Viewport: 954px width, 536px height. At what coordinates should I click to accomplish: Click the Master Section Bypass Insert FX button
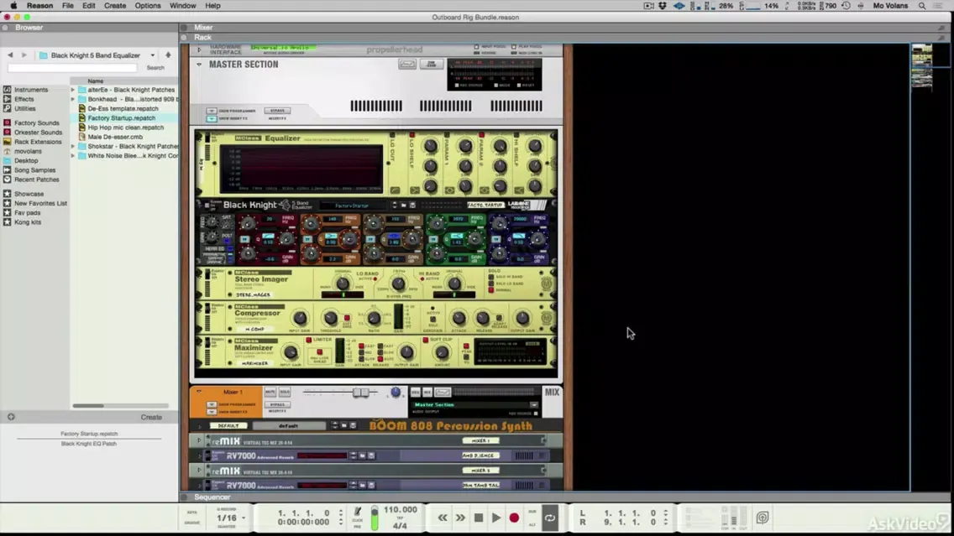[x=277, y=111]
